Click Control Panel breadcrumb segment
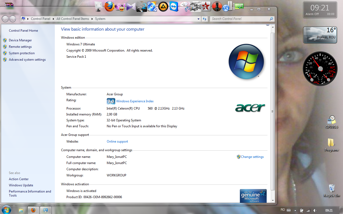This screenshot has width=343, height=214. click(x=41, y=19)
